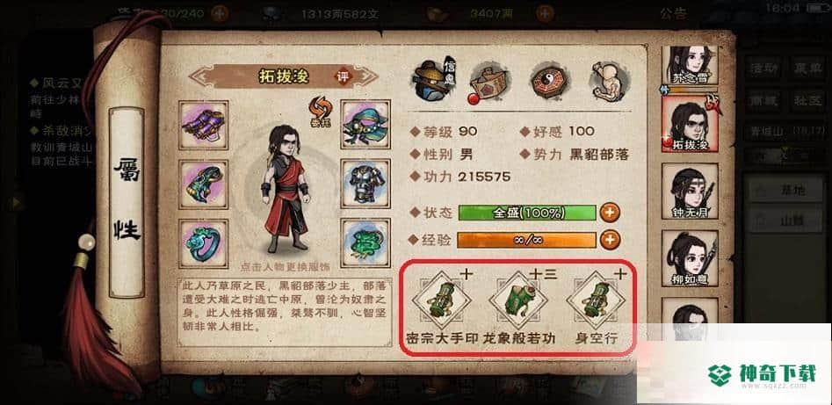Select the green claw weapon slot
The image size is (832, 405).
click(x=204, y=184)
